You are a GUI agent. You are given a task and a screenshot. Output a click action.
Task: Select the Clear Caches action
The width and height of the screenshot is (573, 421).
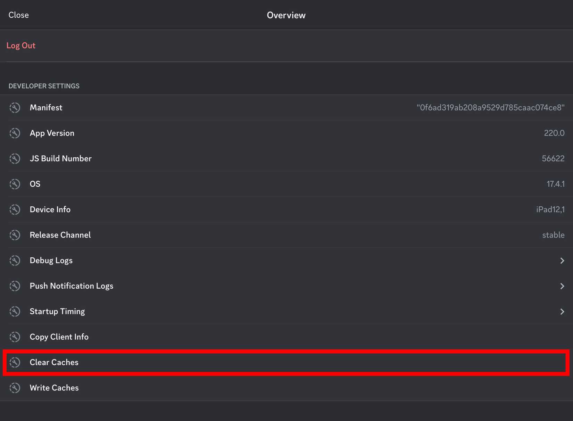coord(54,362)
